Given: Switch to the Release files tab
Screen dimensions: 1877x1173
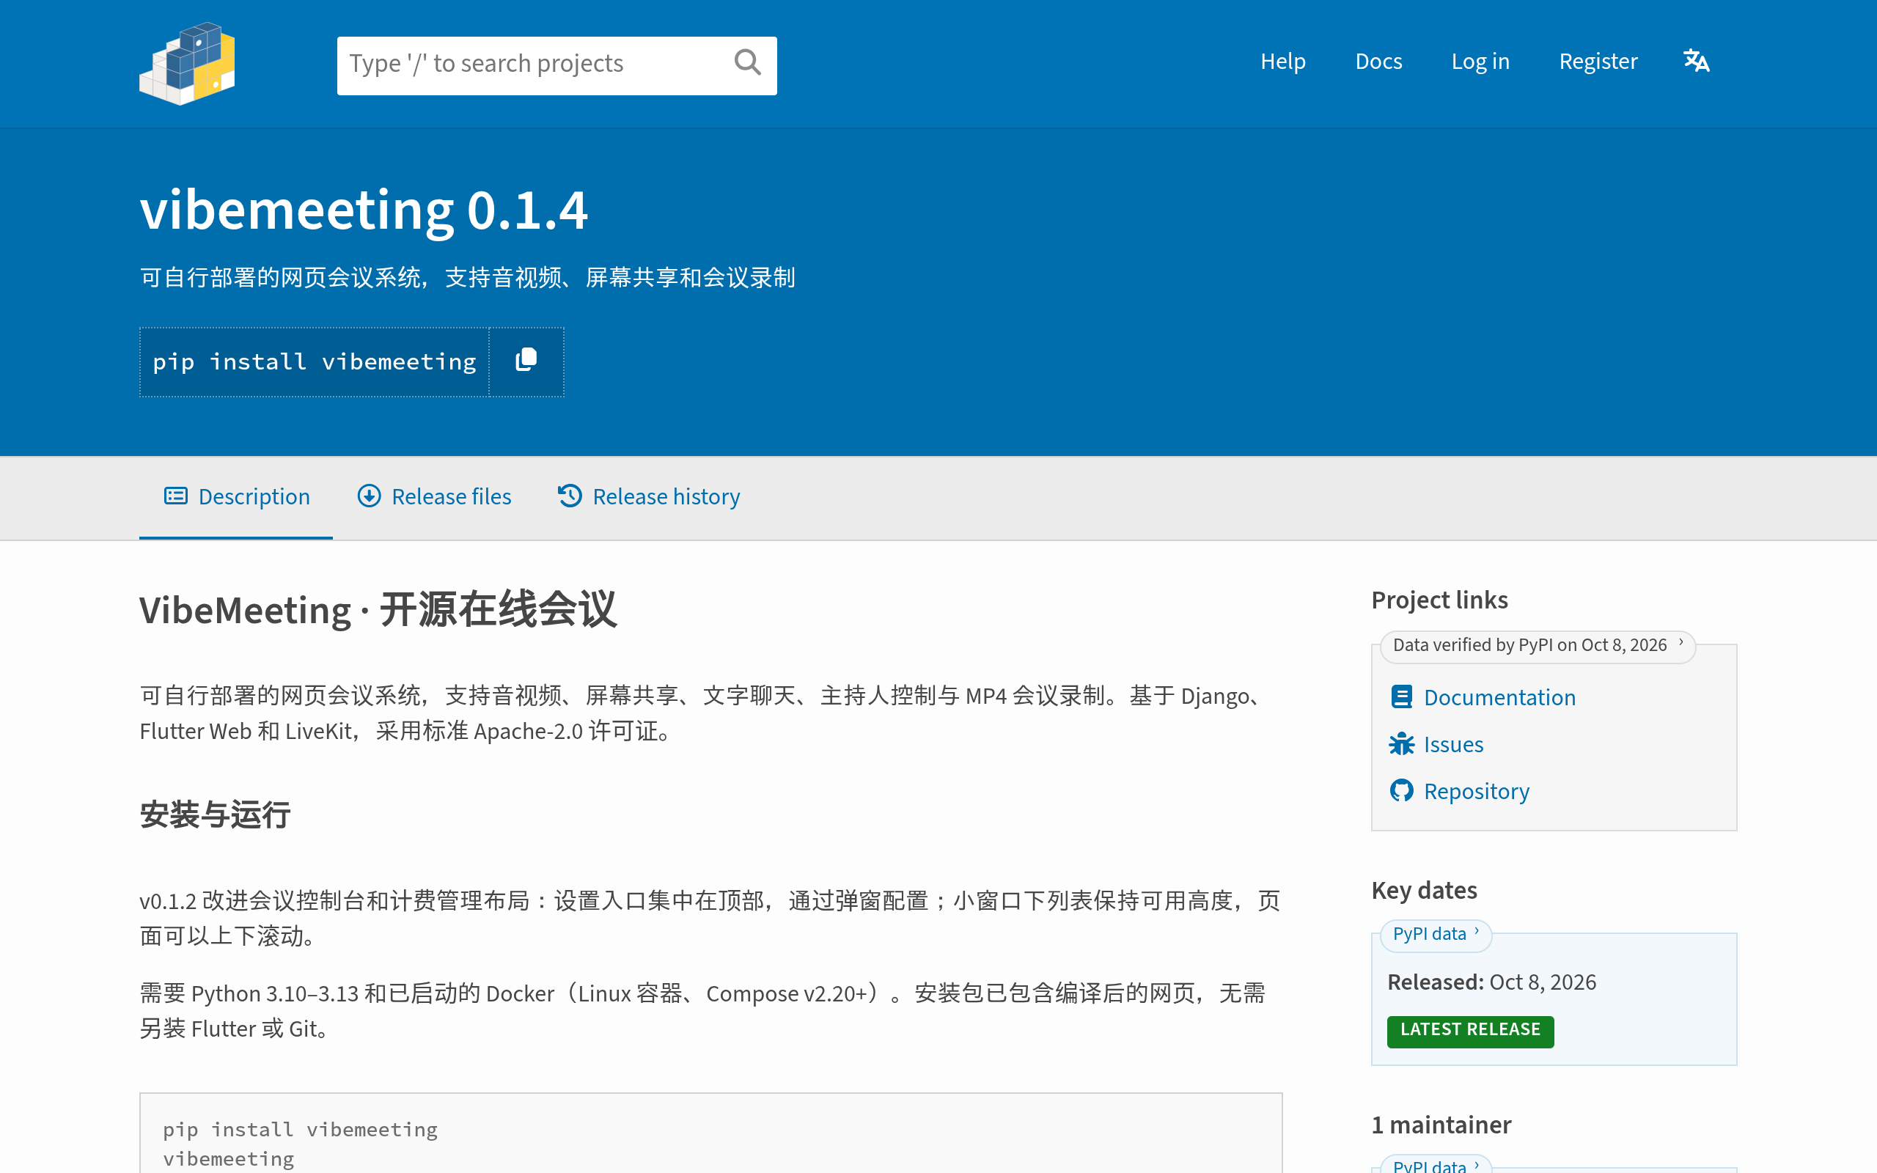Looking at the screenshot, I should pos(434,496).
